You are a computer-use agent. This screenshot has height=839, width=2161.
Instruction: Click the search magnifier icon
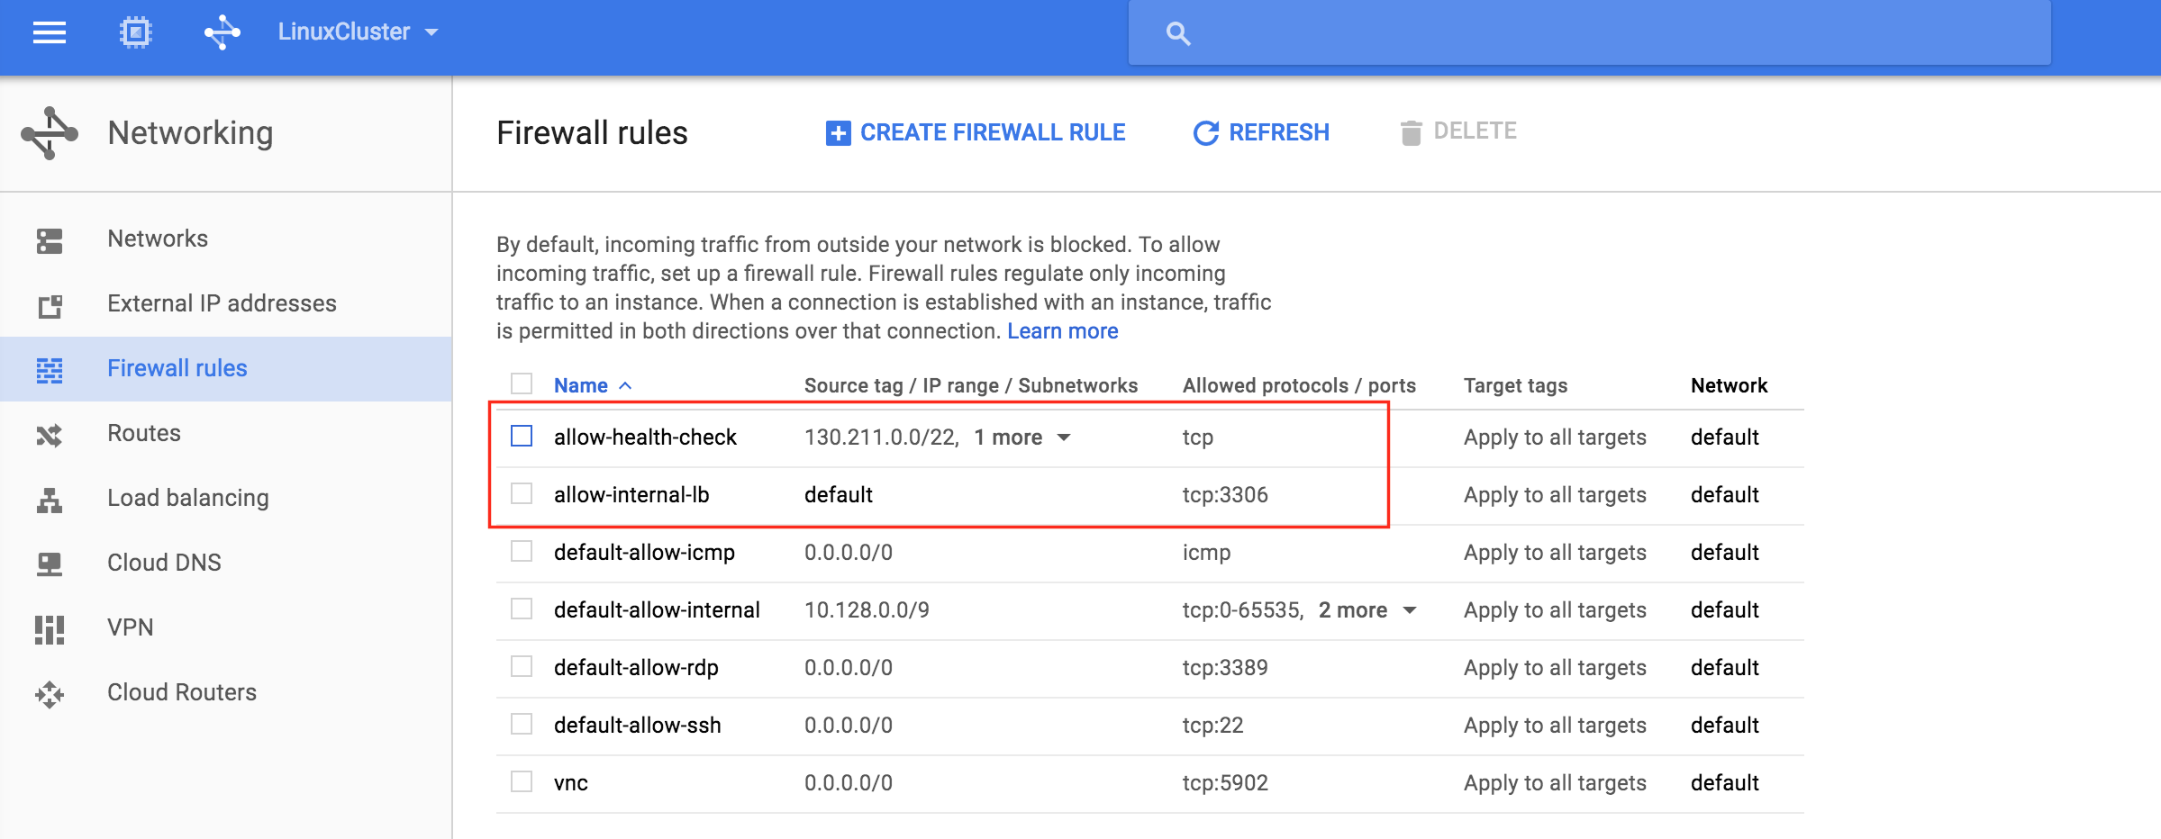pos(1178,34)
